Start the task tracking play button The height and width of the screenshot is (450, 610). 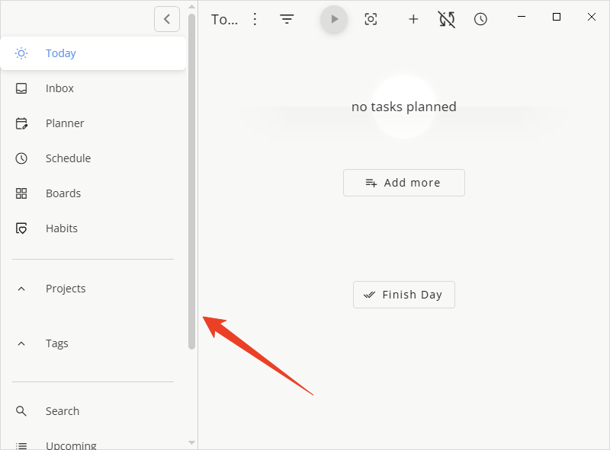click(334, 19)
